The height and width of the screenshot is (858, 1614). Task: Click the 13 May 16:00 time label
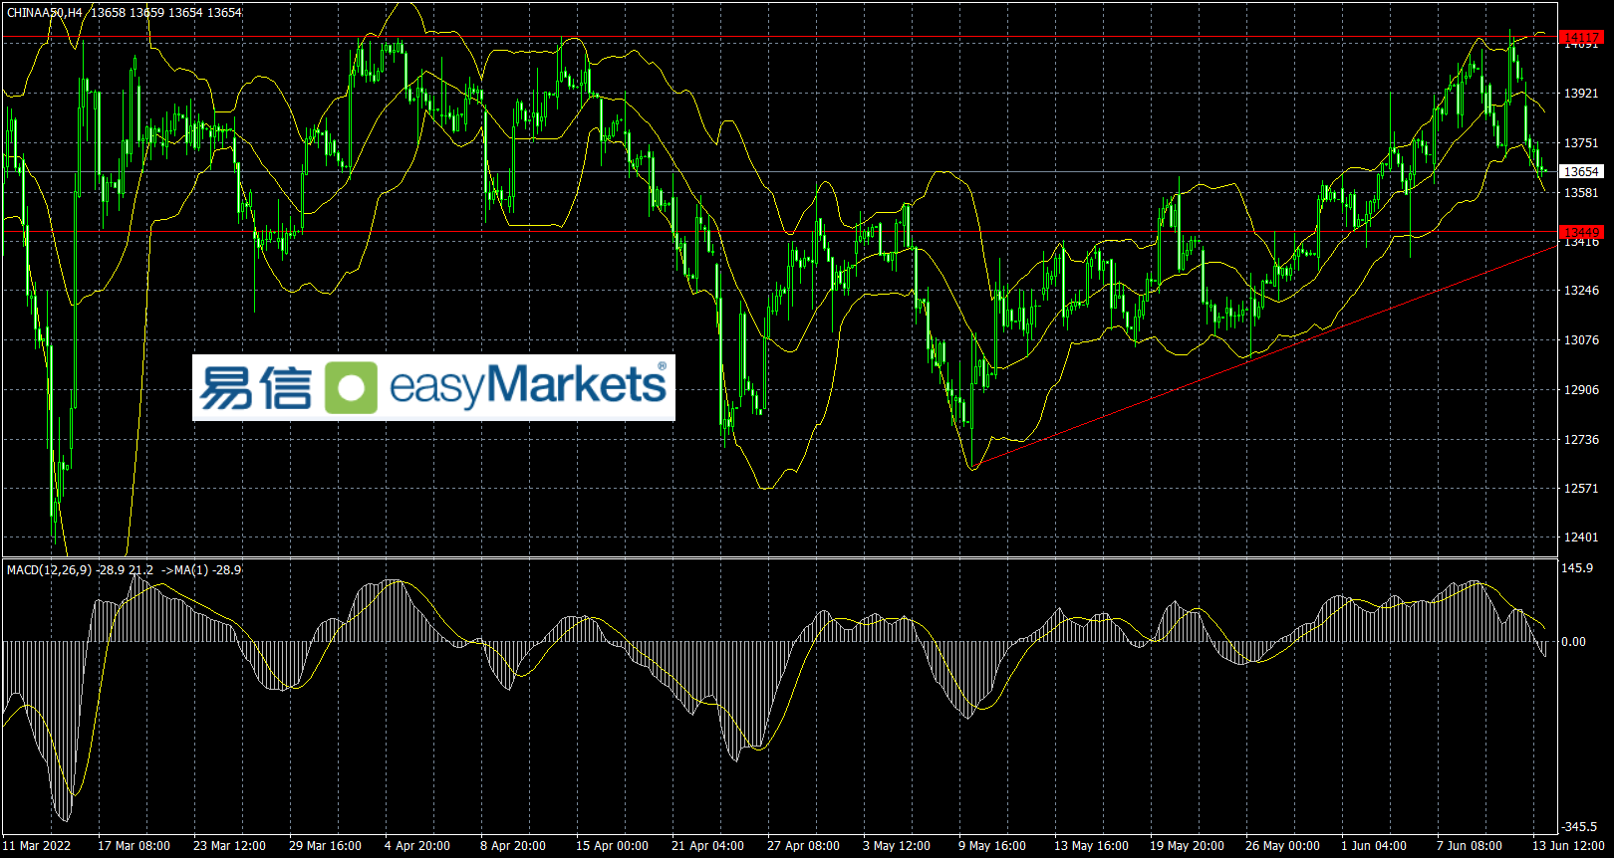pos(1091,846)
